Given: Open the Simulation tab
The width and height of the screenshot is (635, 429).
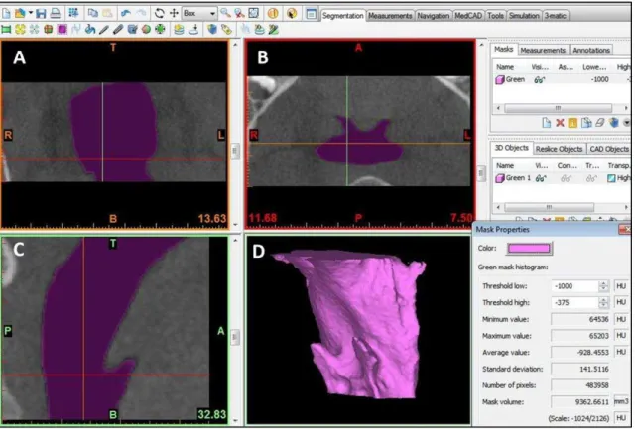Looking at the screenshot, I should [x=524, y=16].
